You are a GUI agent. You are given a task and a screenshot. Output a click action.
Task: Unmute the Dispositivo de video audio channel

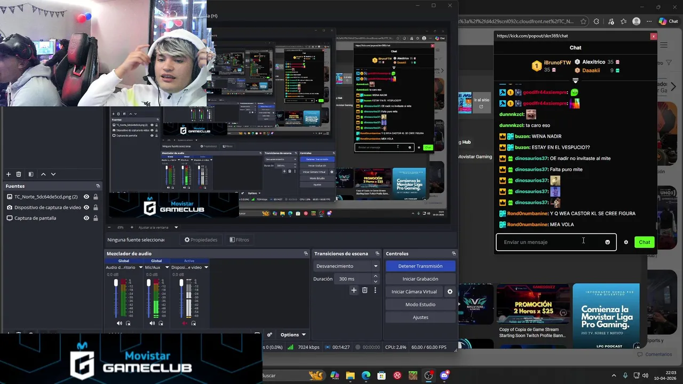click(185, 323)
